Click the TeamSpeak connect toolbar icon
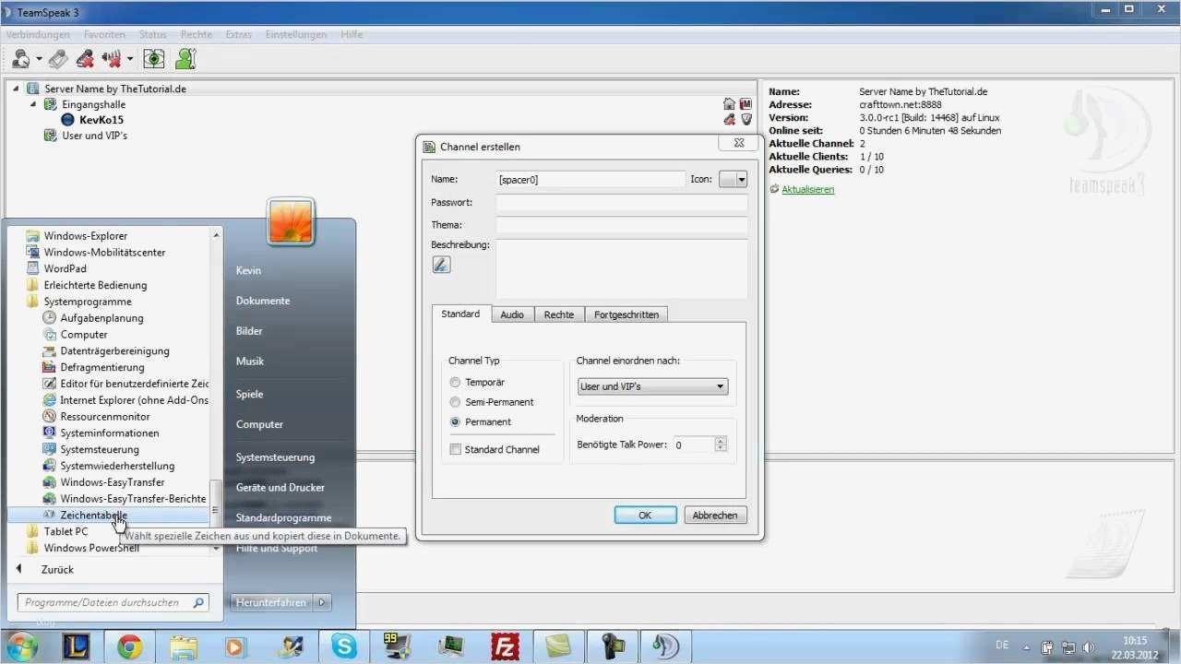This screenshot has height=664, width=1181. (x=21, y=59)
